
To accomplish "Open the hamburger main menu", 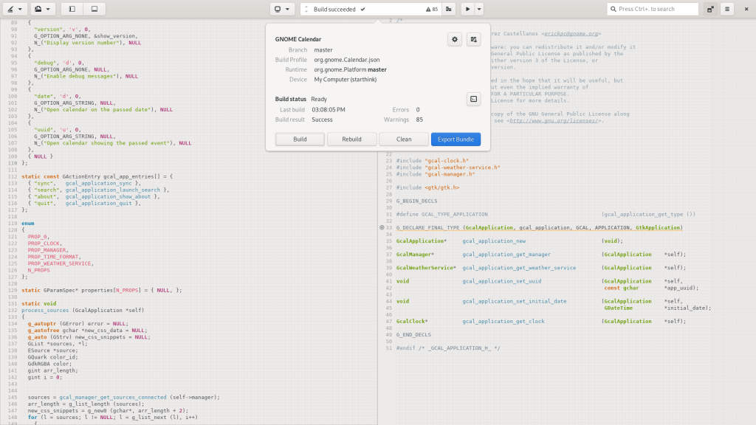I will 727,9.
